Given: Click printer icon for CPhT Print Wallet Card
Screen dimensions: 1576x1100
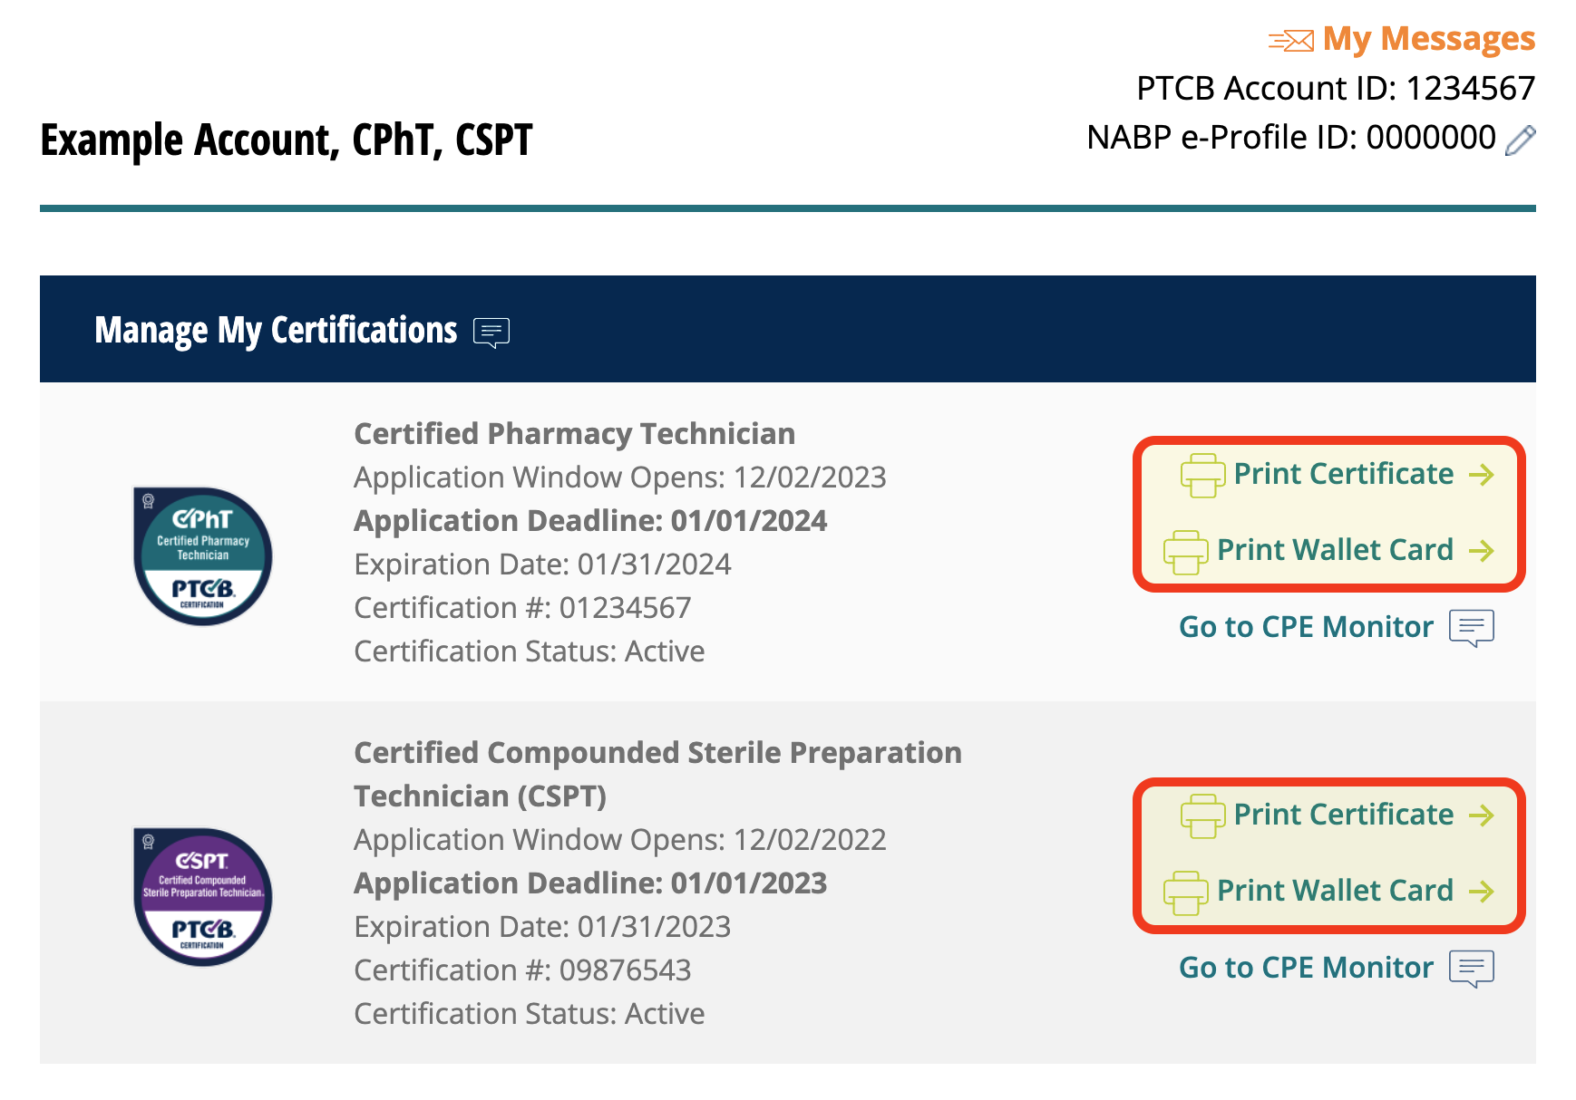Looking at the screenshot, I should coord(1186,552).
